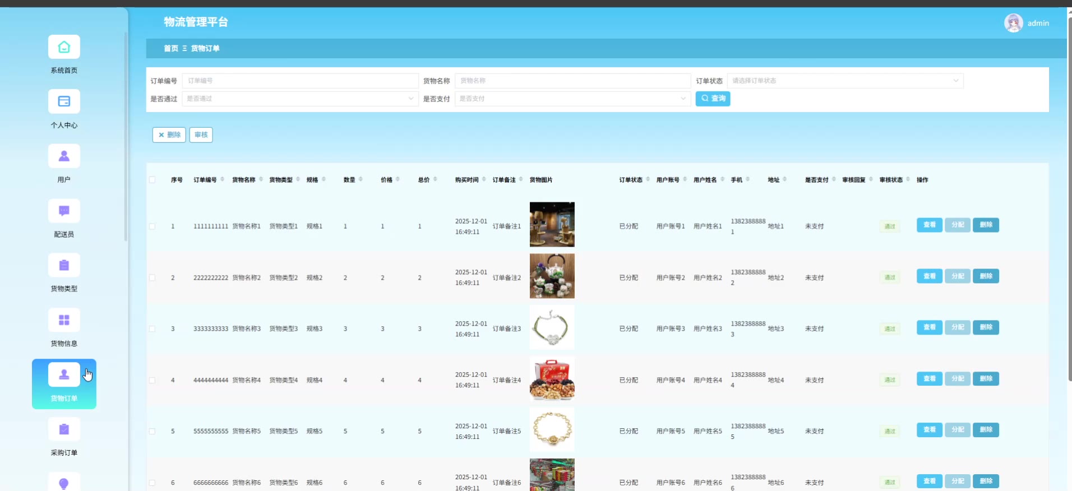Sort table by 价格 column
This screenshot has width=1072, height=491.
[398, 179]
